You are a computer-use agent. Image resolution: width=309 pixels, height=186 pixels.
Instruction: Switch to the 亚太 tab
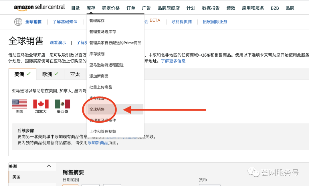coord(75,74)
